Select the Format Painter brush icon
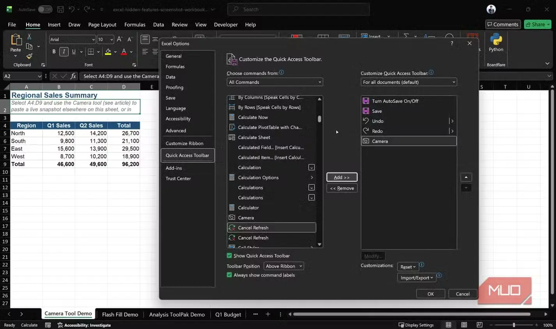This screenshot has width=556, height=329. click(x=29, y=56)
